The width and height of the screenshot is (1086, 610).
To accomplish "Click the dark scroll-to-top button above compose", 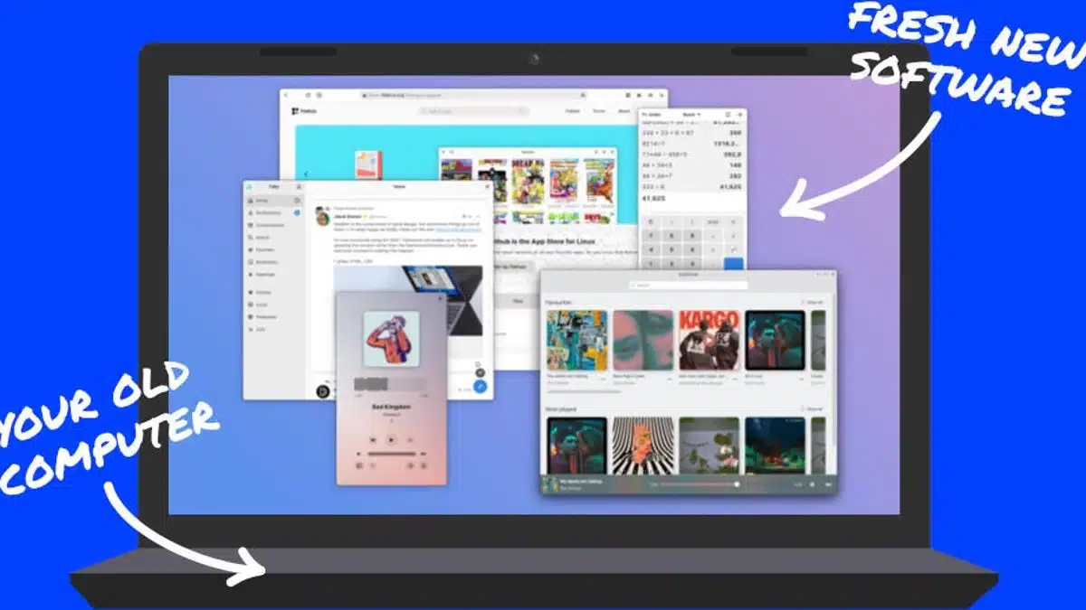I will coord(481,371).
